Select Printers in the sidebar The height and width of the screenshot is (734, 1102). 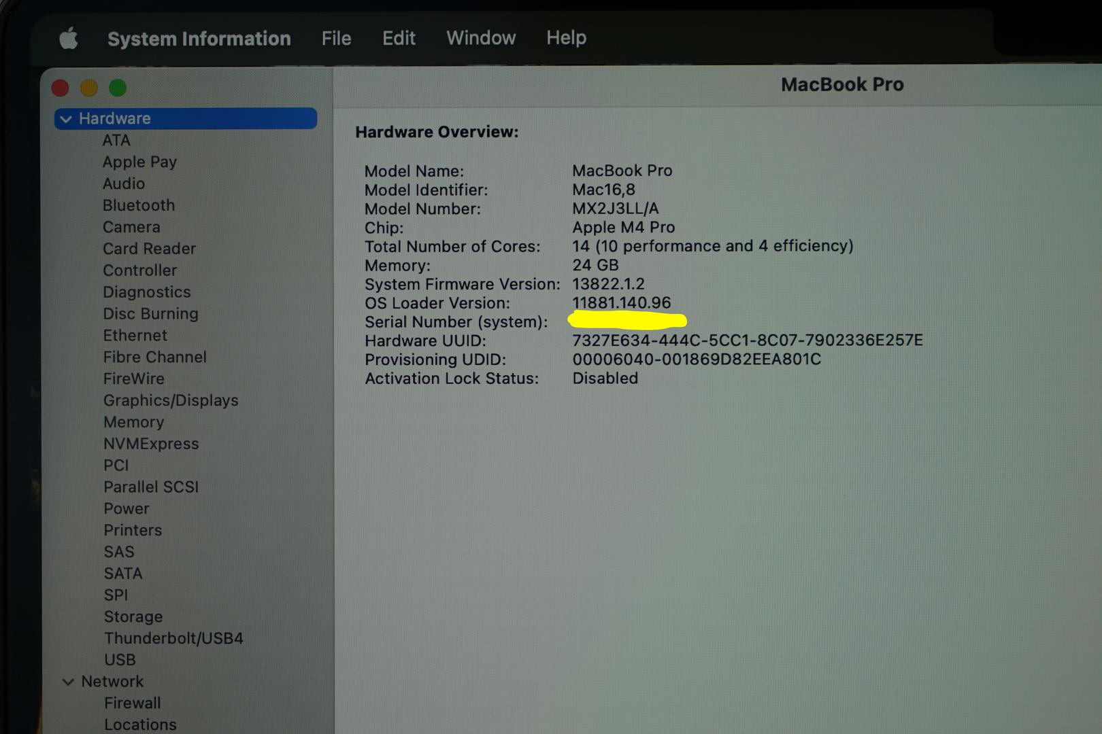[133, 530]
